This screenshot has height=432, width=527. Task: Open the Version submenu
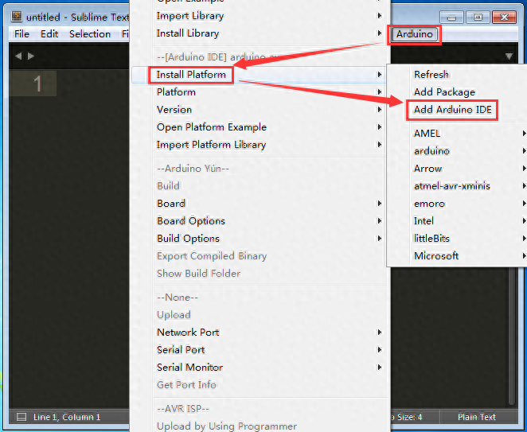click(x=260, y=110)
